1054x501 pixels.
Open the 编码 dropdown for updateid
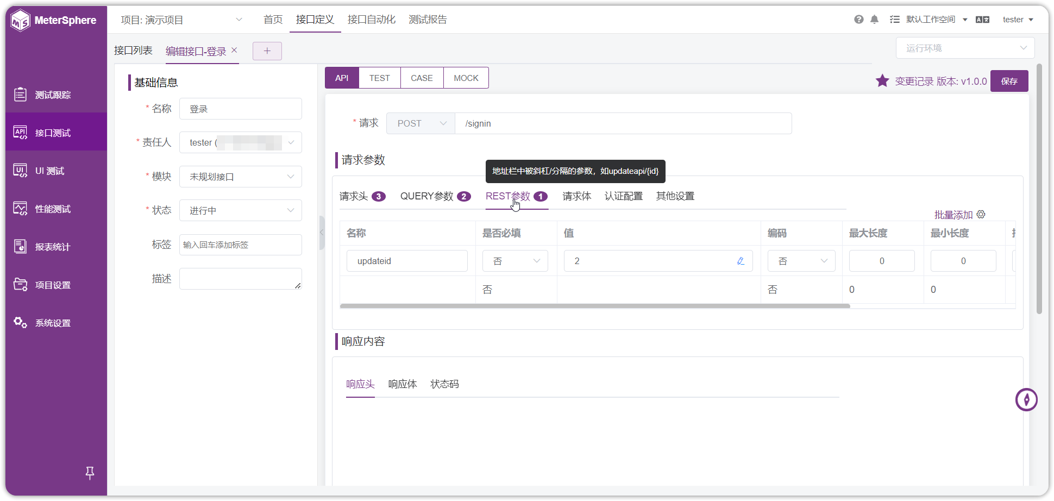click(801, 261)
